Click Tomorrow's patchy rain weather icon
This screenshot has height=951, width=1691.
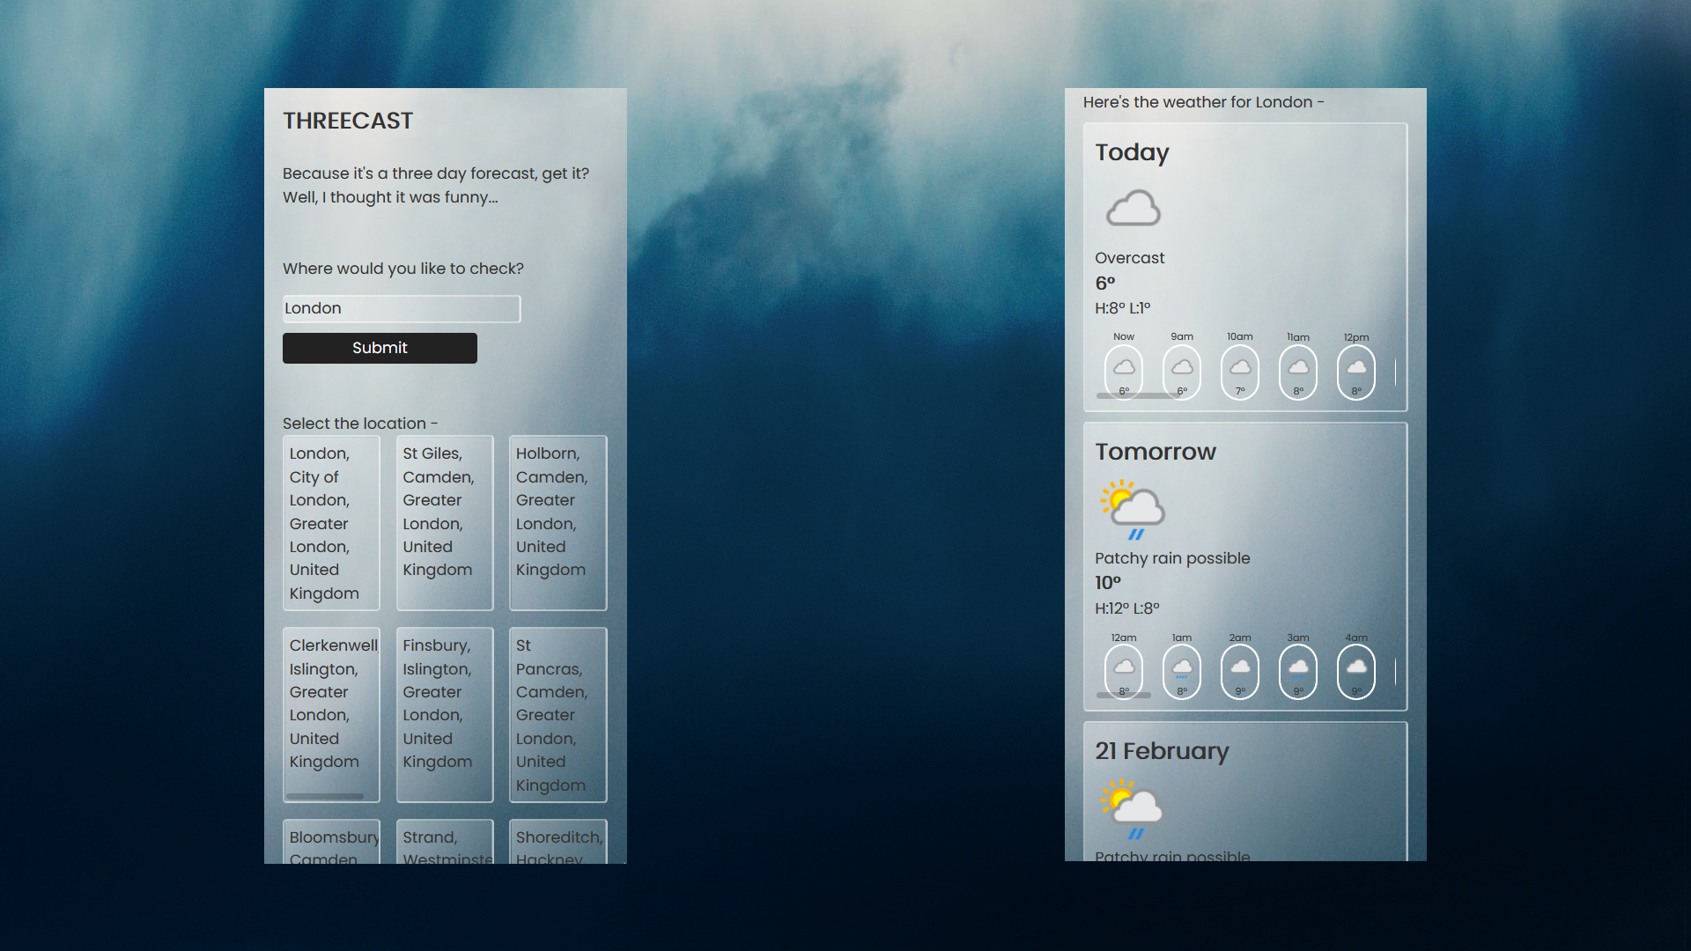coord(1133,509)
